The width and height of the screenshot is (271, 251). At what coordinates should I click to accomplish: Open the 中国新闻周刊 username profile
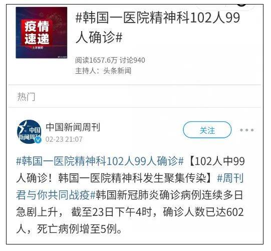(73, 127)
